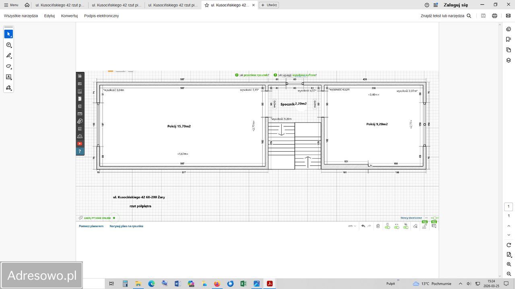
Task: Click the Zaloguj się sign-in button
Action: (455, 5)
